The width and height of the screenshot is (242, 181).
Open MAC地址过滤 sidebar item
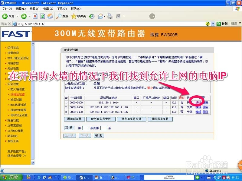18,105
